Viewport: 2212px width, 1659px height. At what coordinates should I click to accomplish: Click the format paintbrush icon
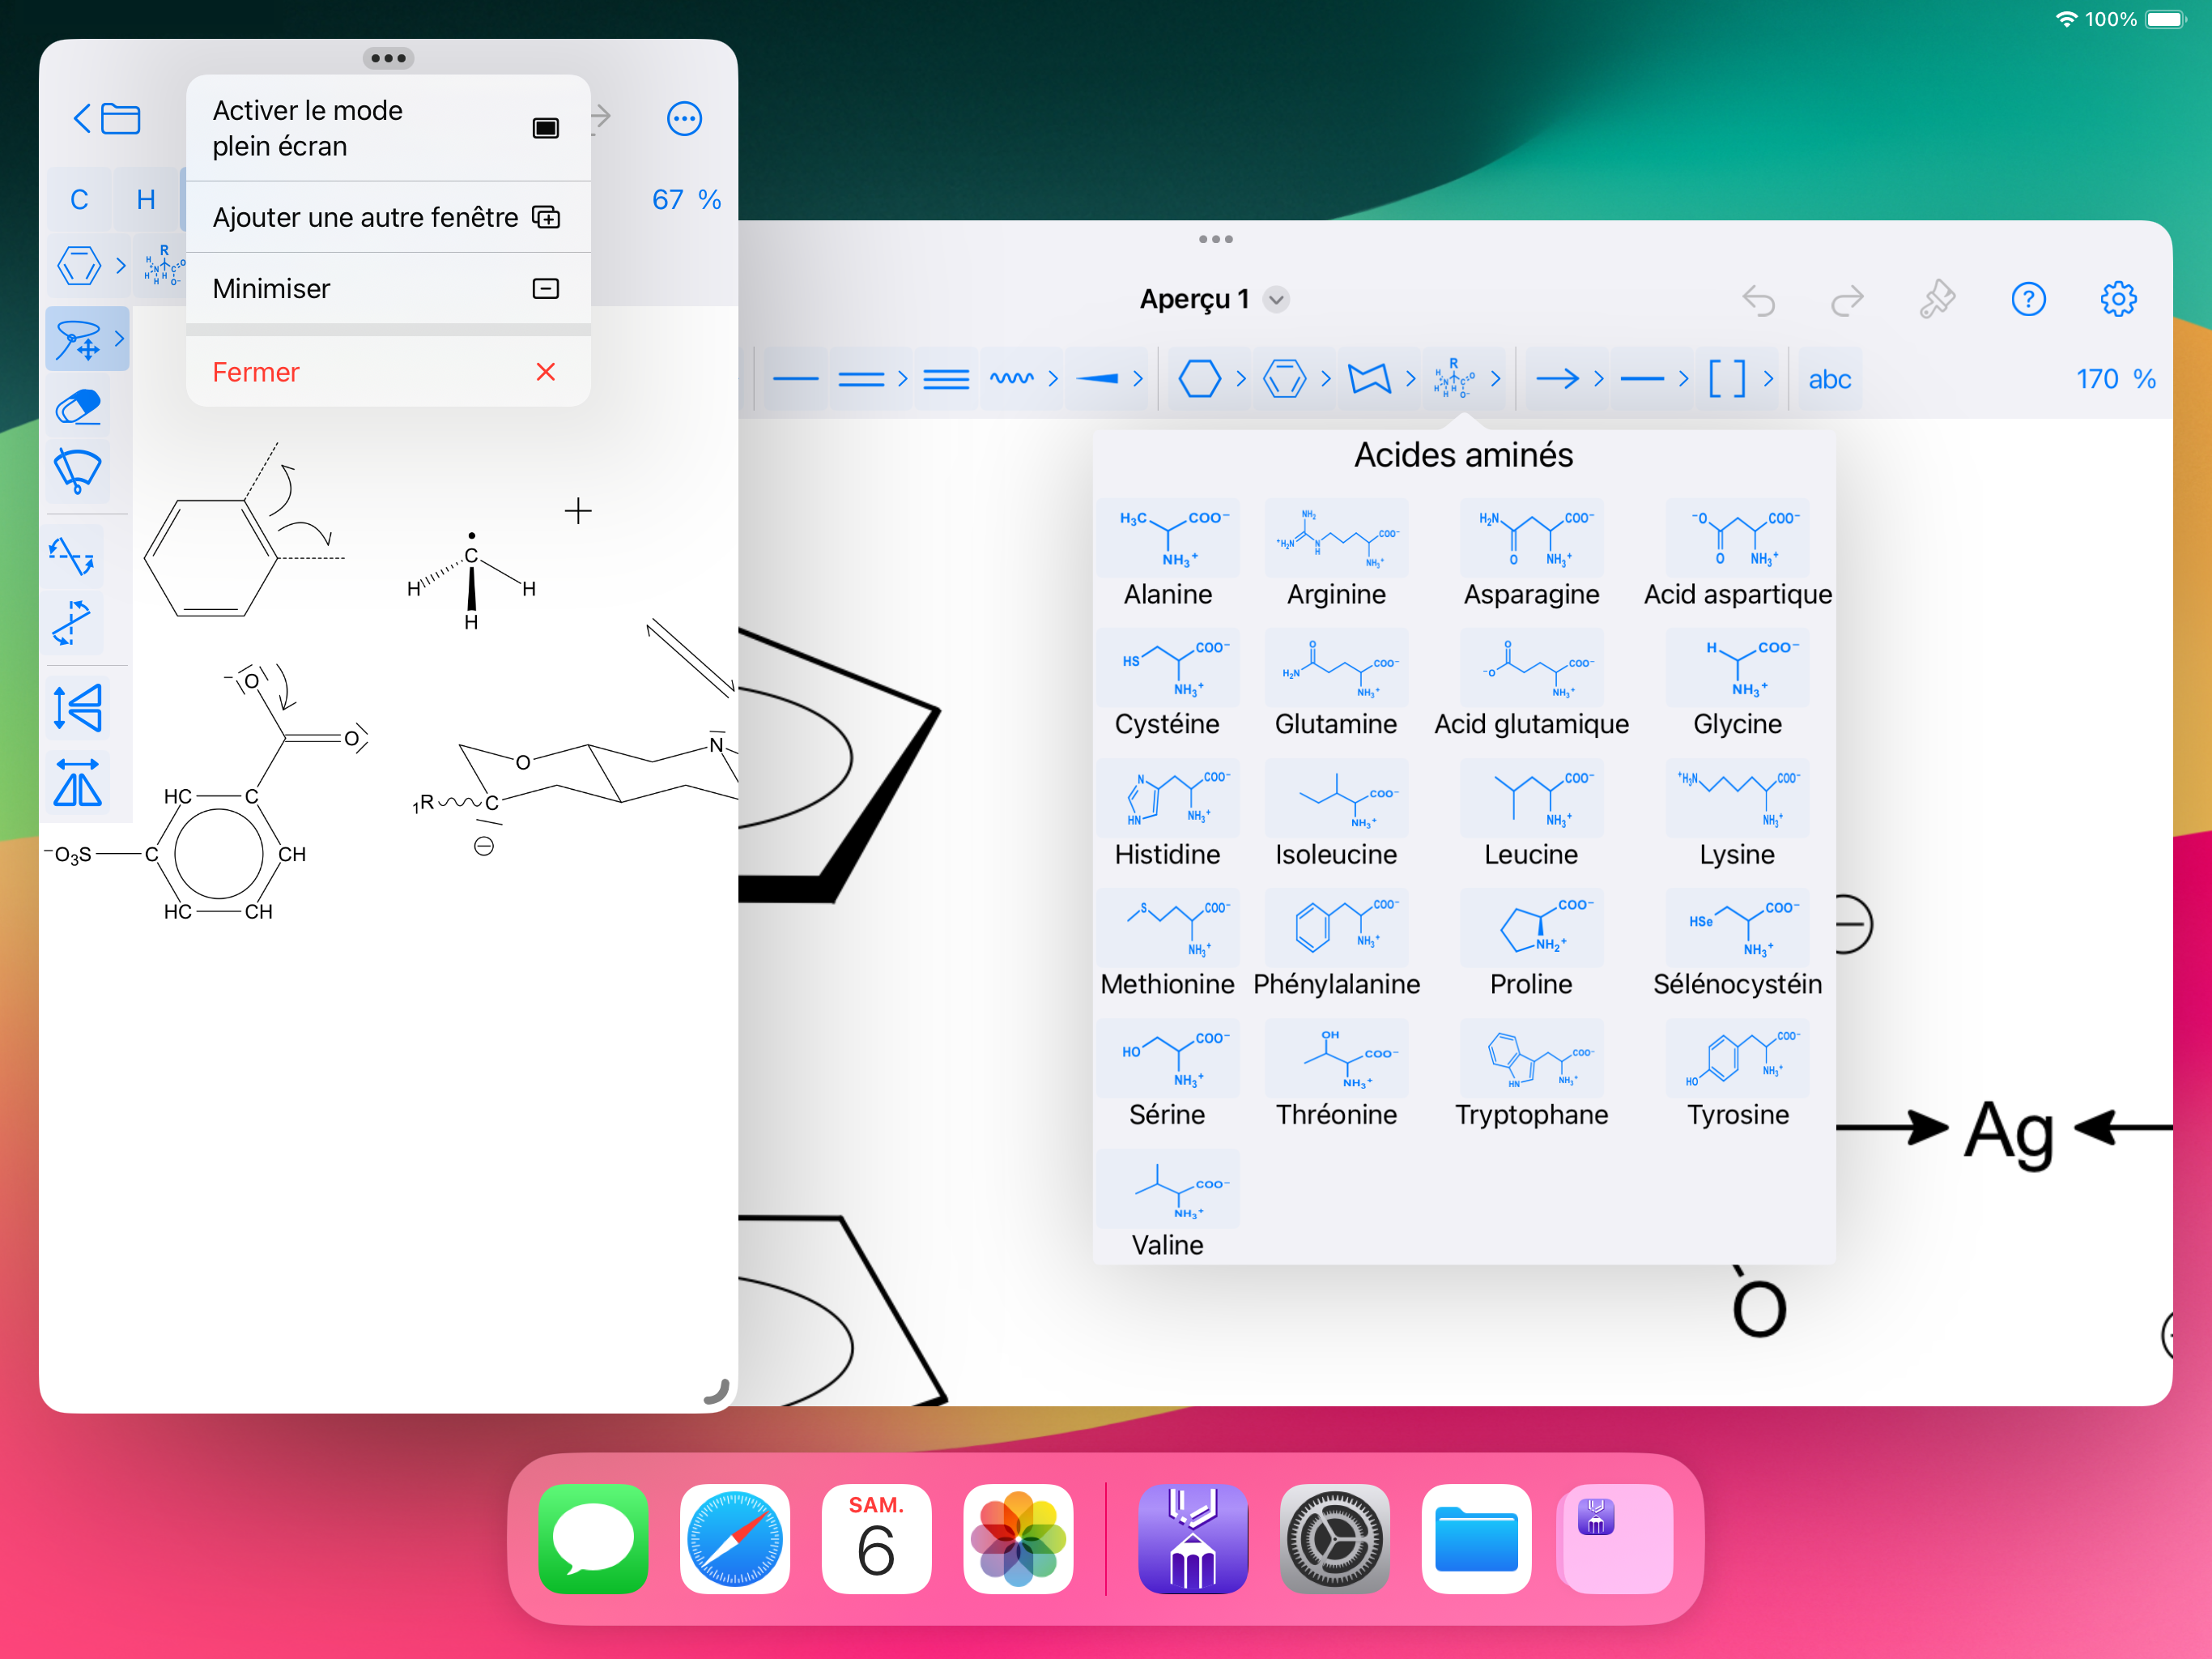point(1937,299)
